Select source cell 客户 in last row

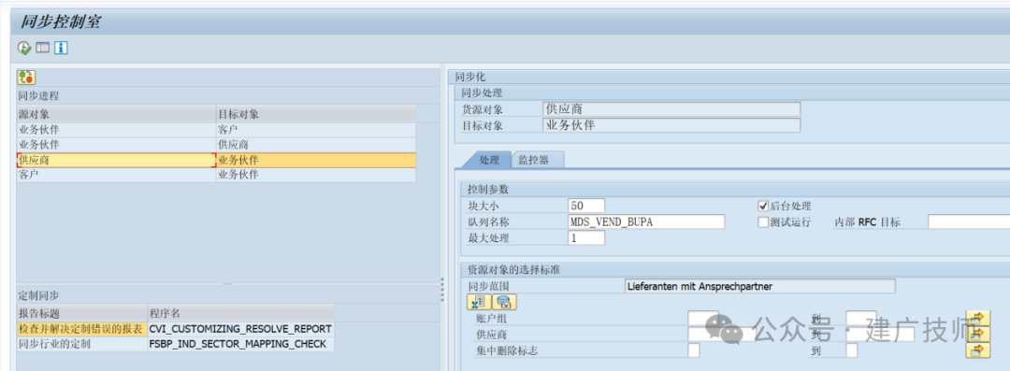point(116,175)
